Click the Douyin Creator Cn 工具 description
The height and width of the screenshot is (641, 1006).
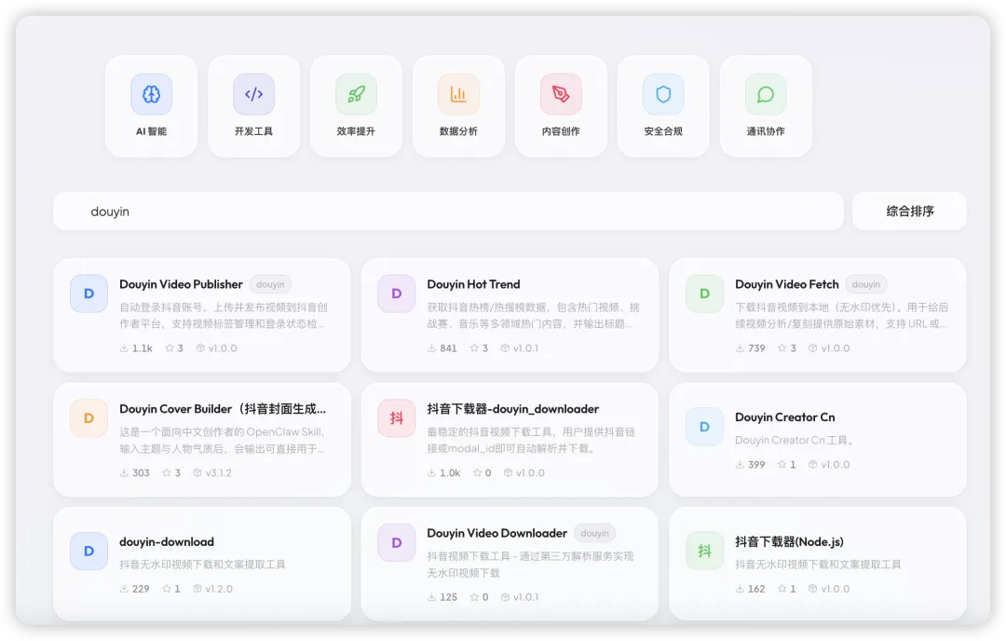795,440
